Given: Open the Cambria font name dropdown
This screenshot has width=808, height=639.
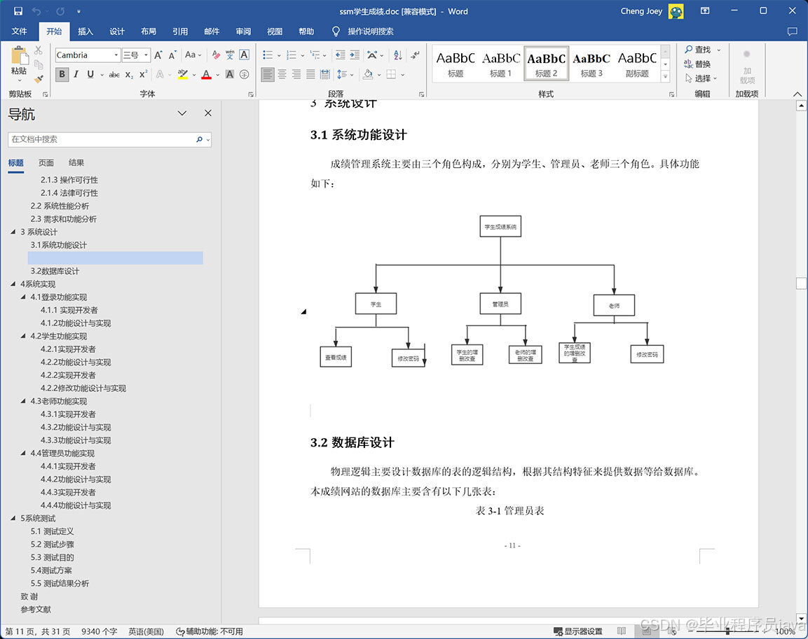Looking at the screenshot, I should tap(116, 55).
